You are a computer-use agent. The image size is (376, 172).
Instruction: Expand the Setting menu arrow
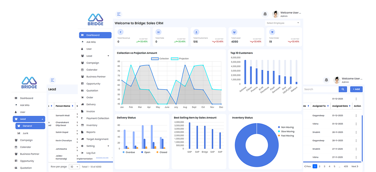(x=108, y=146)
